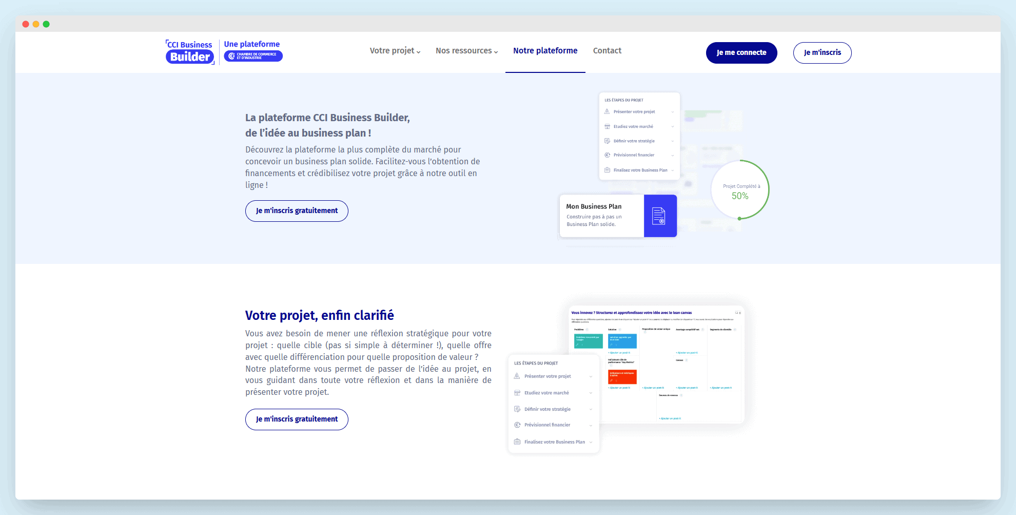Screen dimensions: 1016x515
Task: Expand Présenter votre projet chevron in the upper steps panel
Action: [673, 112]
